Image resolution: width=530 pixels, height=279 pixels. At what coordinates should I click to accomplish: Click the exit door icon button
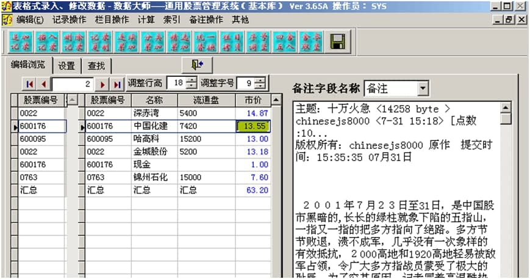[196, 65]
